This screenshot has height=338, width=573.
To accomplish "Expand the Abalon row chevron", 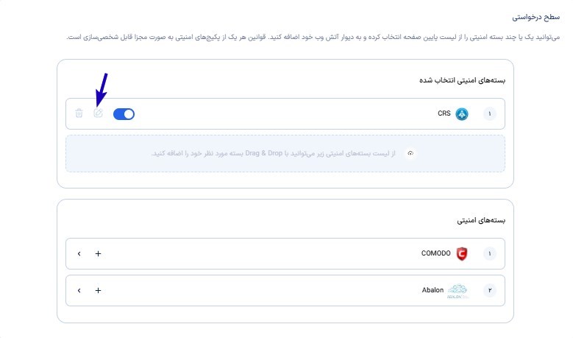I will click(79, 290).
